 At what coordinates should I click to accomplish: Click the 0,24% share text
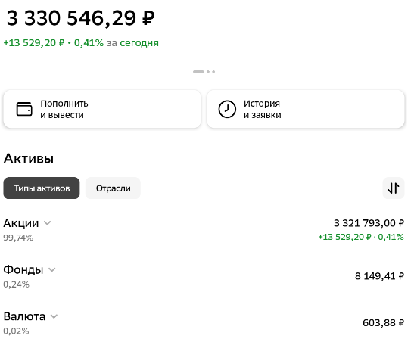[16, 284]
